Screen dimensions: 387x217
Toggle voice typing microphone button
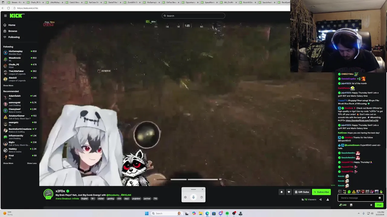193,197
